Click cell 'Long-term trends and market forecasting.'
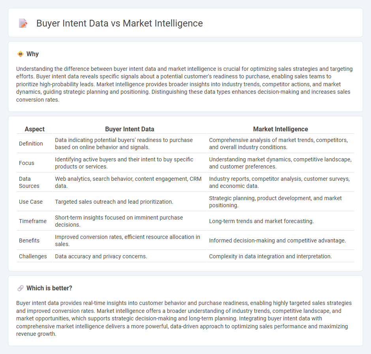This screenshot has height=354, width=371. click(280, 221)
